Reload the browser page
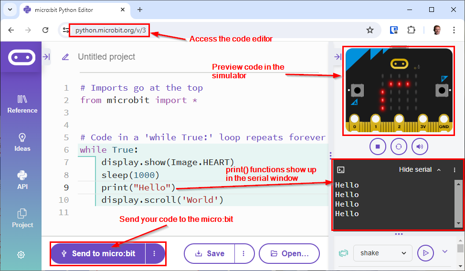465x271 pixels. click(45, 30)
